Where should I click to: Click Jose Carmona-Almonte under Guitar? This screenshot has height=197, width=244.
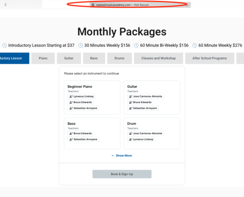point(145,96)
